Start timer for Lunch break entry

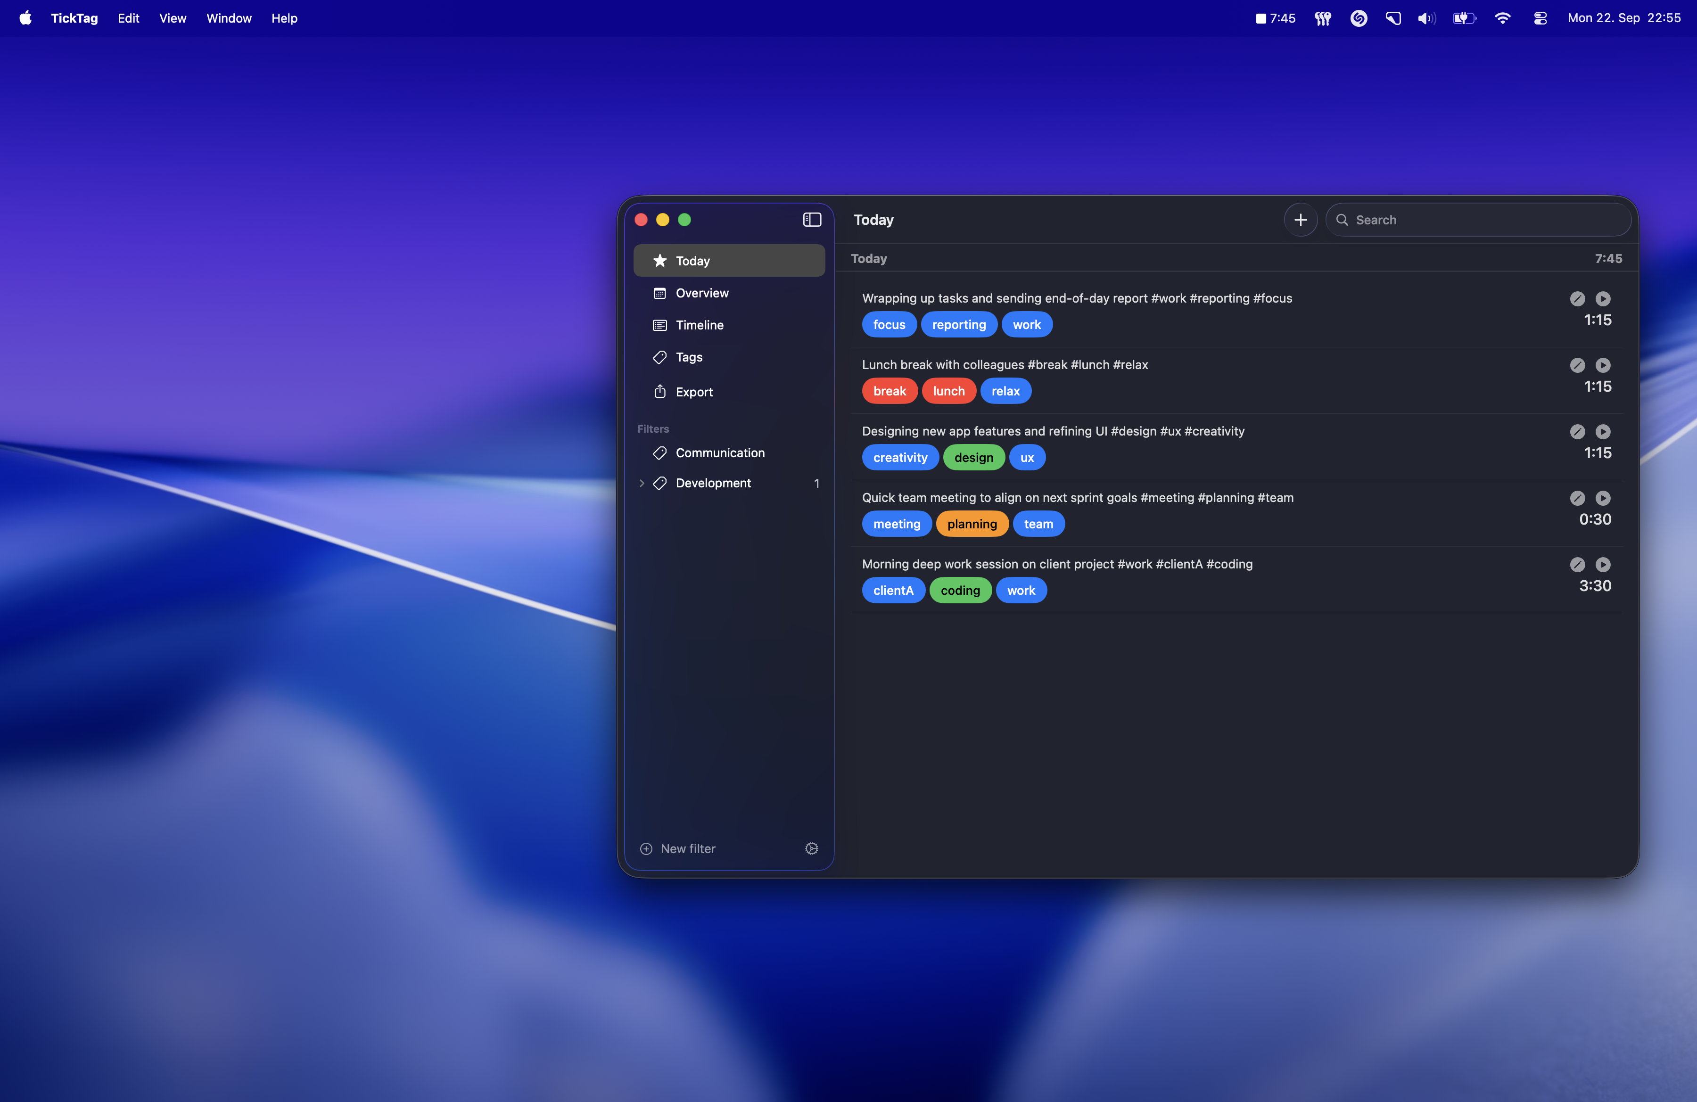click(x=1602, y=365)
